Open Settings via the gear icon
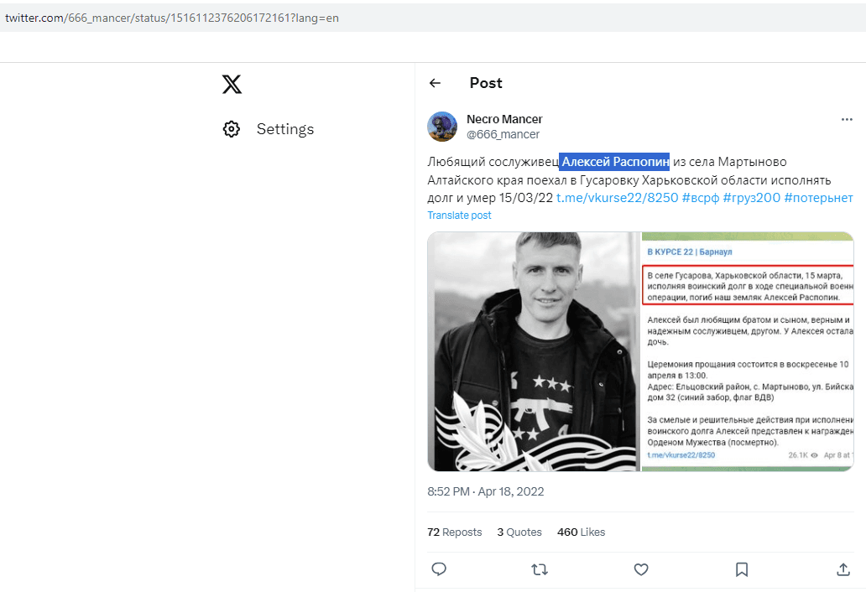 (x=232, y=129)
